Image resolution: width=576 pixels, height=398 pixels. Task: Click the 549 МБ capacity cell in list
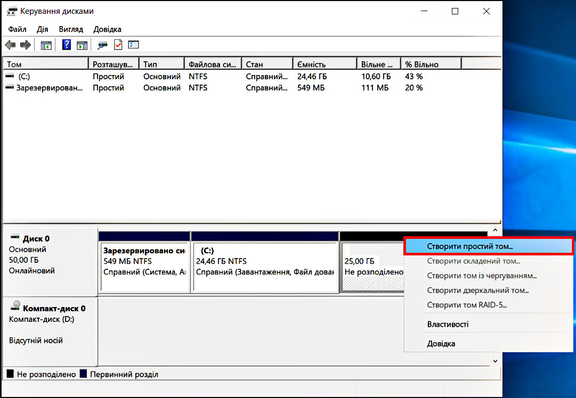pyautogui.click(x=311, y=88)
